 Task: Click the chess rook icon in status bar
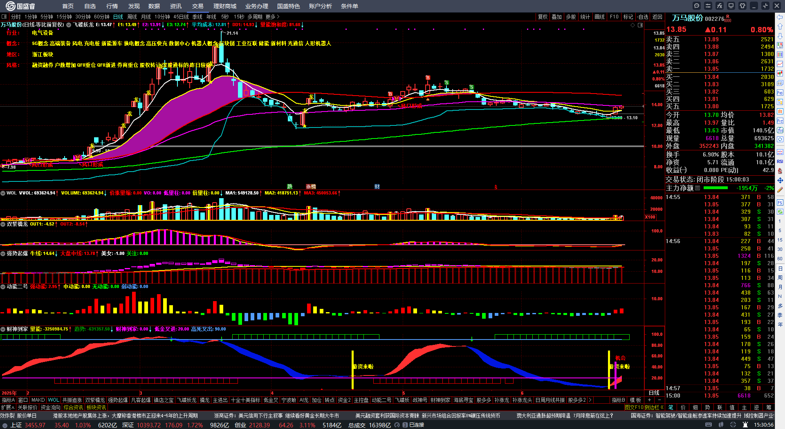(x=745, y=425)
